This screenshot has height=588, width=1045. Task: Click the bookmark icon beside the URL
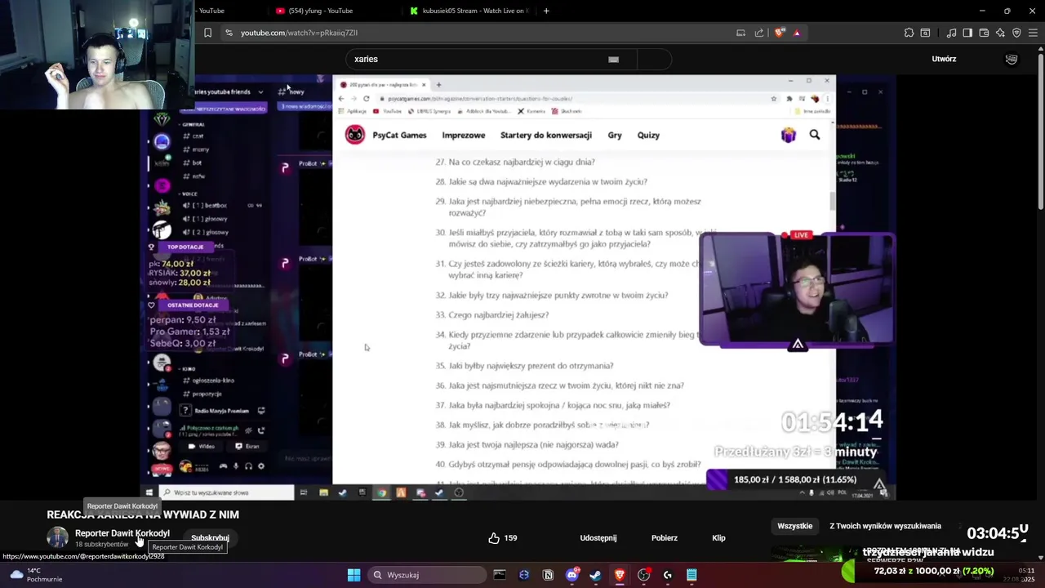pos(207,33)
